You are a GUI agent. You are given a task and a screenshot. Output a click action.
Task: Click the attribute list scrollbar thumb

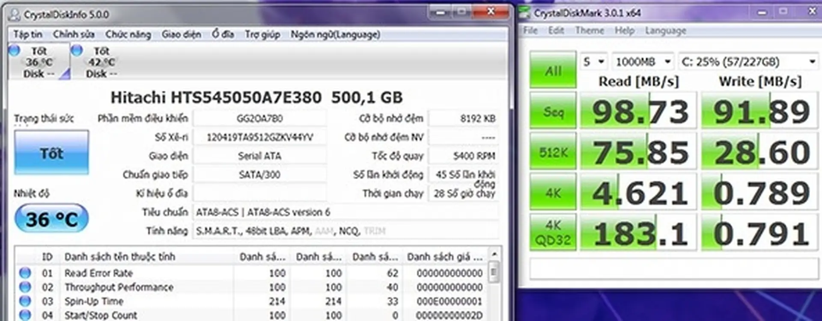pos(494,272)
